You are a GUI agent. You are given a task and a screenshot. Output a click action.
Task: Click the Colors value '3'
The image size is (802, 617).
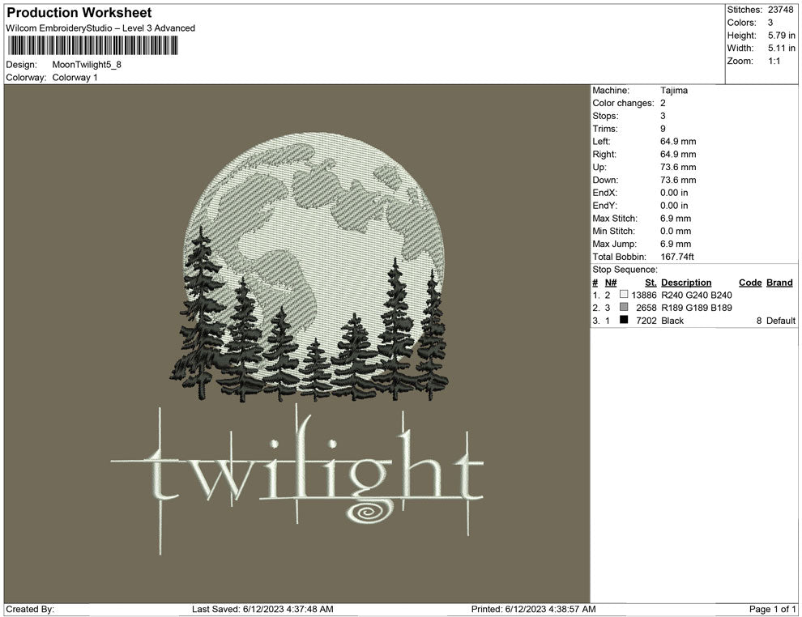point(770,23)
